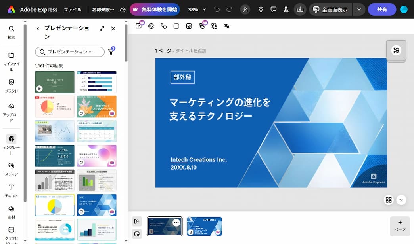Select the translate (文A) icon in the toolbar
This screenshot has width=414, height=244.
(x=227, y=26)
